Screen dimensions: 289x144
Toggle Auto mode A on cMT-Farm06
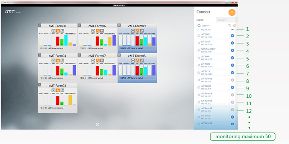tap(98, 31)
